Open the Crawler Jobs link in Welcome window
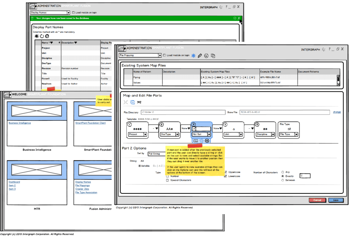The height and width of the screenshot is (238, 351). [82, 189]
